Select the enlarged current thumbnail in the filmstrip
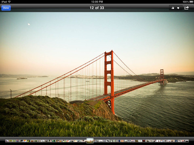This screenshot has width=194, height=145. click(x=90, y=141)
